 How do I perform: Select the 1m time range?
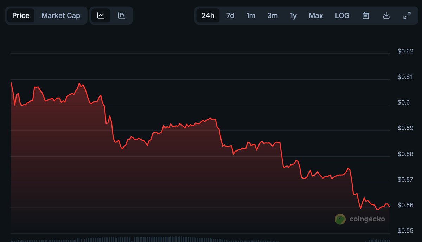251,15
